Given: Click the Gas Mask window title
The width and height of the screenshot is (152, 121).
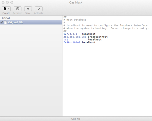Looking at the screenshot, I should [x=76, y=3].
